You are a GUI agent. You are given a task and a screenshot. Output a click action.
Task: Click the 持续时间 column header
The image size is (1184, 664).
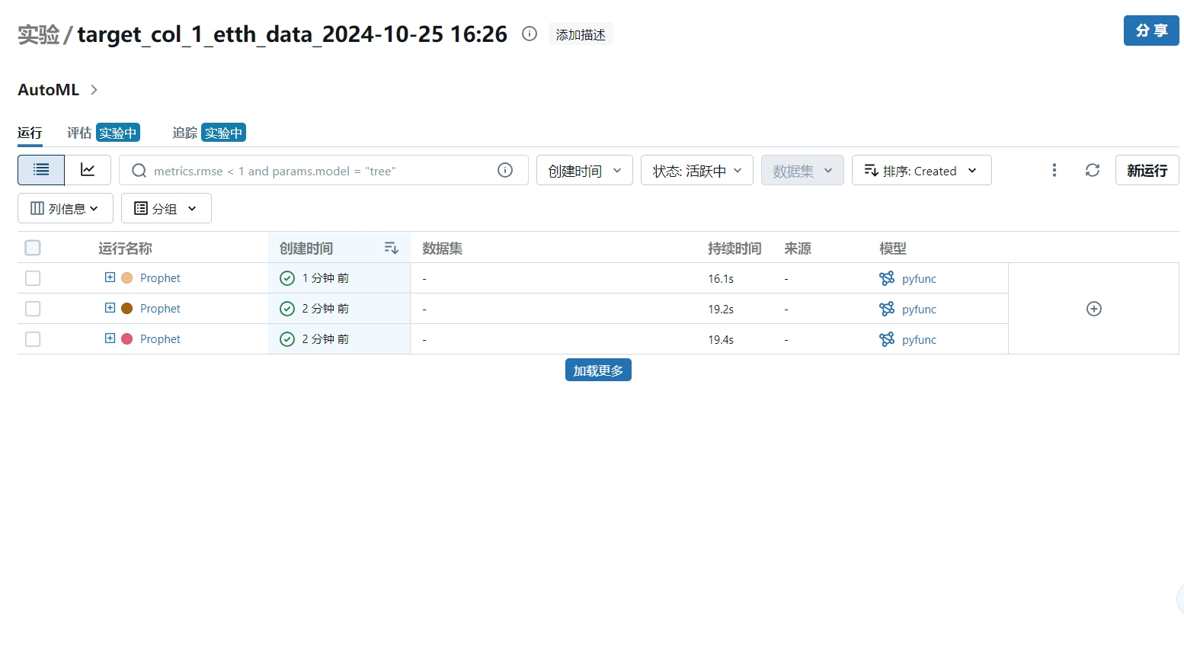point(734,248)
